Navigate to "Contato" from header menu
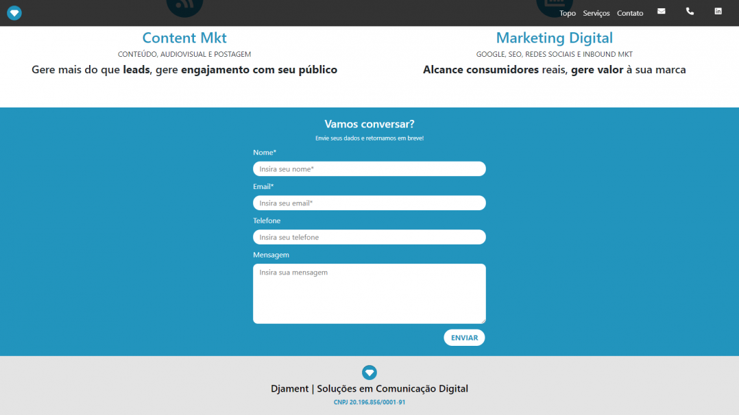The width and height of the screenshot is (739, 415). [x=629, y=13]
